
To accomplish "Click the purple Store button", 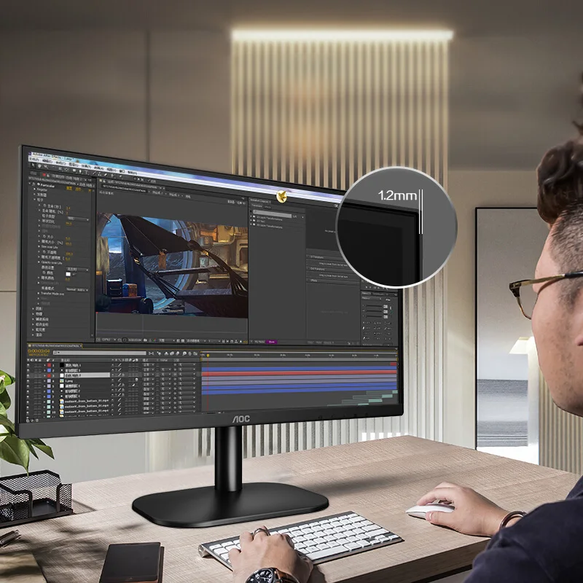I will click(271, 342).
